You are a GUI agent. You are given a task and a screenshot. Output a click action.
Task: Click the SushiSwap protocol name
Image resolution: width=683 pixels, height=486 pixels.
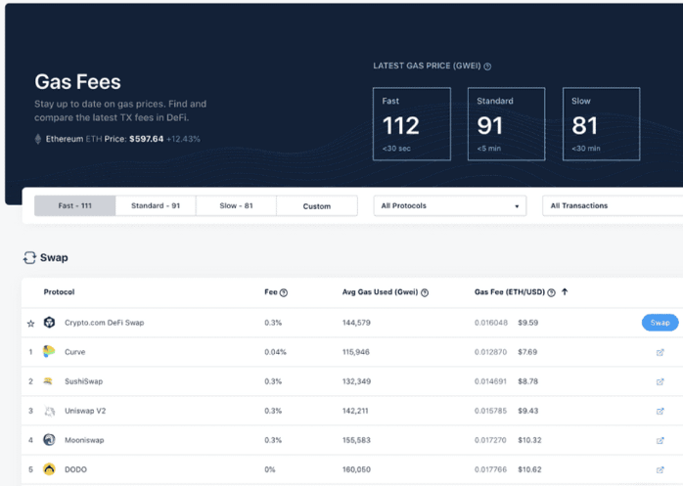(83, 381)
